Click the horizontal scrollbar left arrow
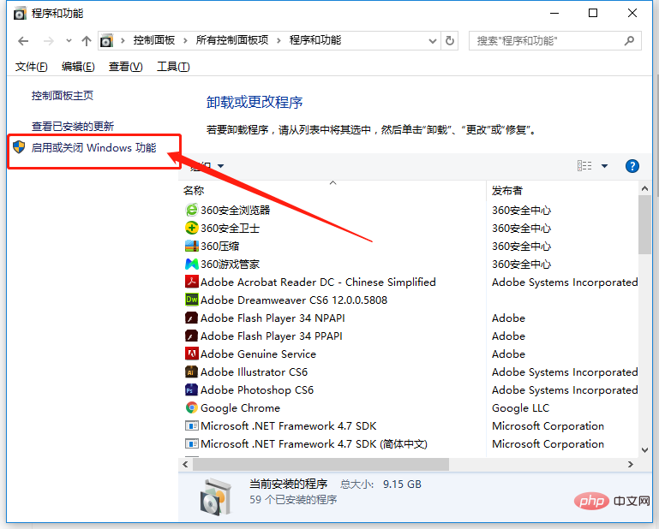The image size is (659, 529). tap(185, 464)
